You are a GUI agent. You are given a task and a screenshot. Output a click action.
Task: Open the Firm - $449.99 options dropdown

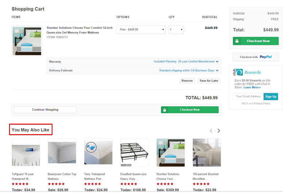point(141,30)
